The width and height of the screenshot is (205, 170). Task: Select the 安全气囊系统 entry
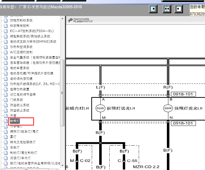coord(35,57)
